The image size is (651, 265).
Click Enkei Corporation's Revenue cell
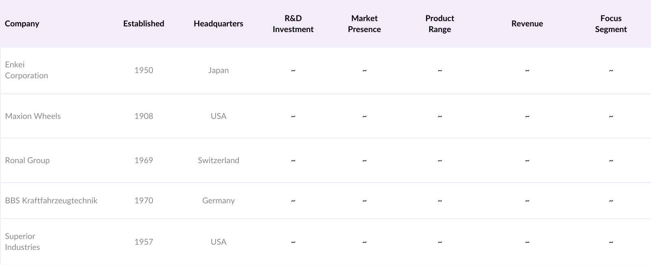point(527,70)
